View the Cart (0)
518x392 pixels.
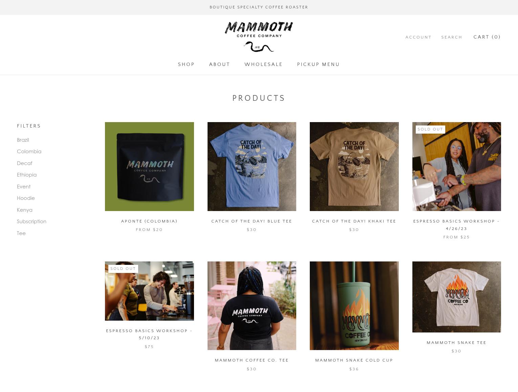pos(487,37)
